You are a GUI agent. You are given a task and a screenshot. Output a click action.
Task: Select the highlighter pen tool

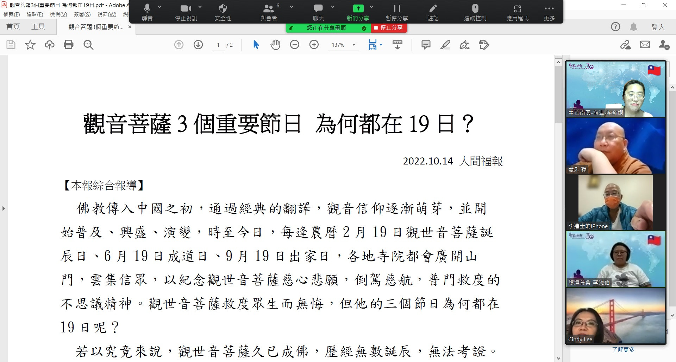coord(445,45)
